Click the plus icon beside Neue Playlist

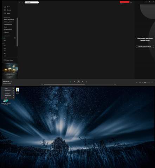(5, 60)
